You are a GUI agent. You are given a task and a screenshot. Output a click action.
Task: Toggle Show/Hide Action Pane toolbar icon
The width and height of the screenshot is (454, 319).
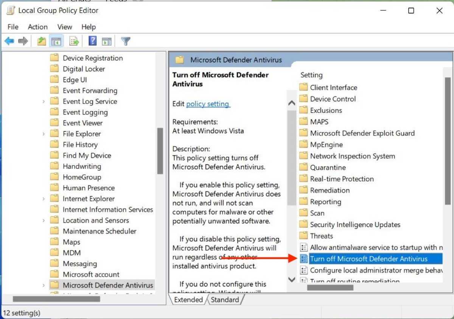point(107,41)
